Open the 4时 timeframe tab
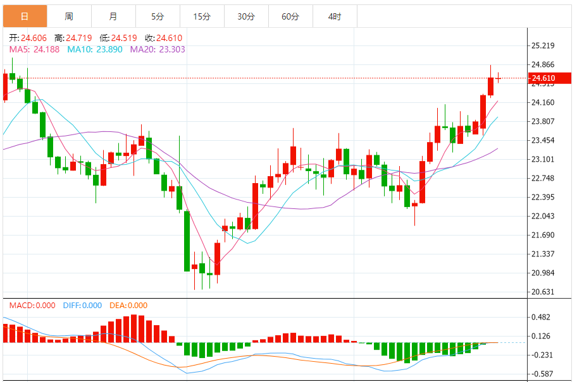The image size is (577, 382). point(335,16)
